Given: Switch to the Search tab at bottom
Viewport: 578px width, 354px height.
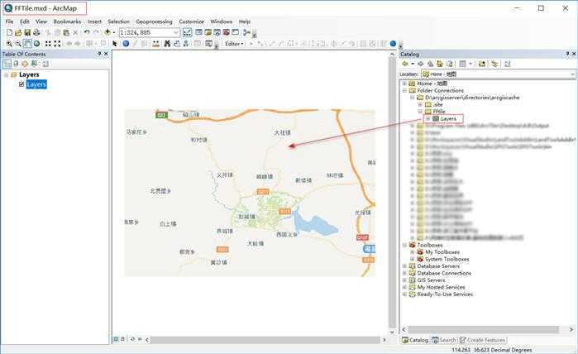Looking at the screenshot, I should (x=444, y=340).
